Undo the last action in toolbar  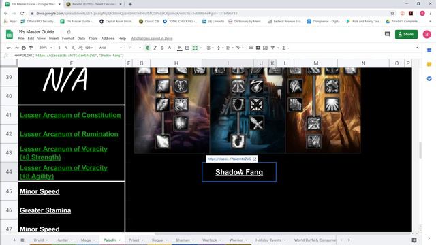click(x=9, y=48)
